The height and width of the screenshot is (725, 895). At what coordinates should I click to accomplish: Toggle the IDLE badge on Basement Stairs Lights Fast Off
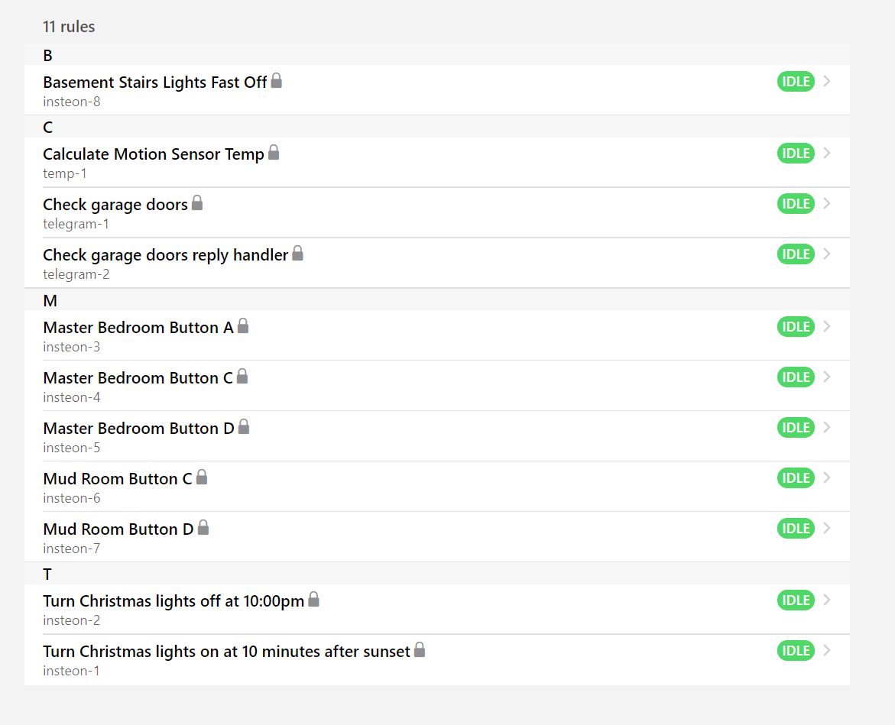(796, 81)
